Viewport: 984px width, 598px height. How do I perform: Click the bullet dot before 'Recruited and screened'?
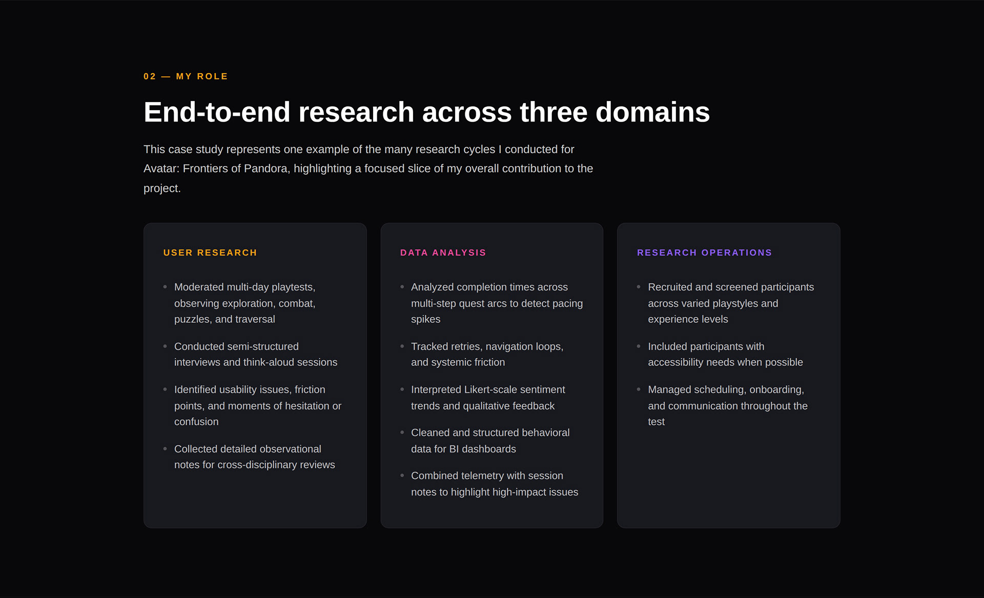639,287
